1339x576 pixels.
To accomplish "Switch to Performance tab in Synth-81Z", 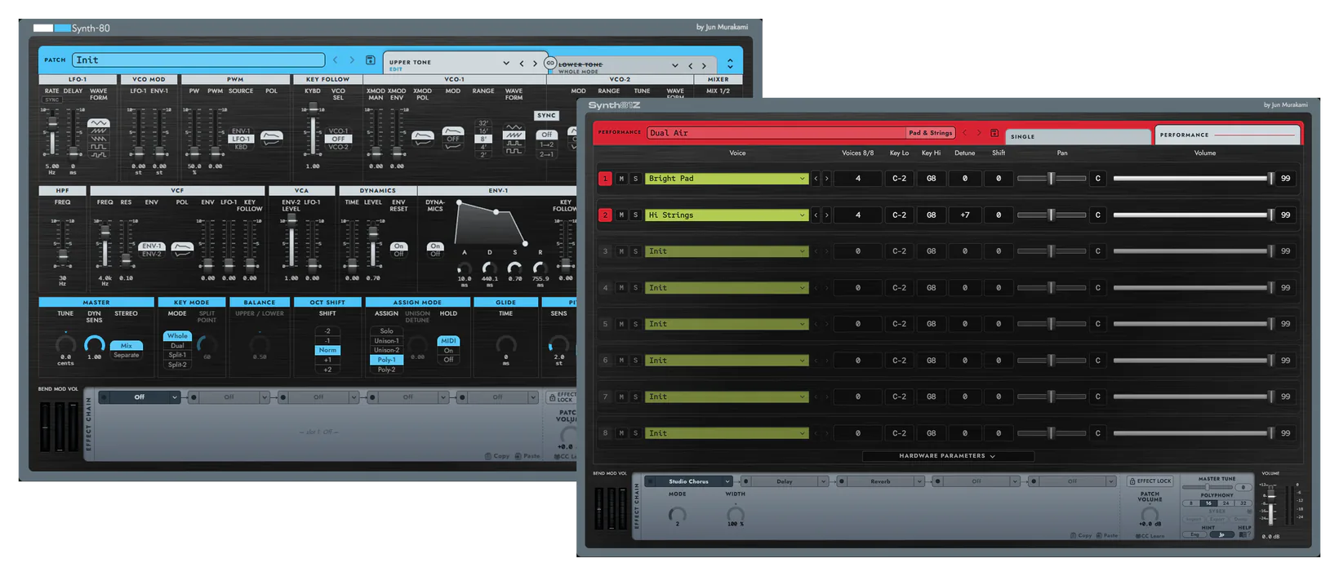I will (1226, 135).
